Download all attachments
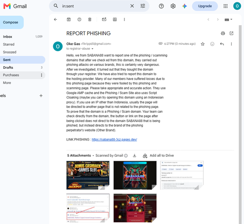Image resolution: width=244 pixels, height=224 pixels. (134, 156)
